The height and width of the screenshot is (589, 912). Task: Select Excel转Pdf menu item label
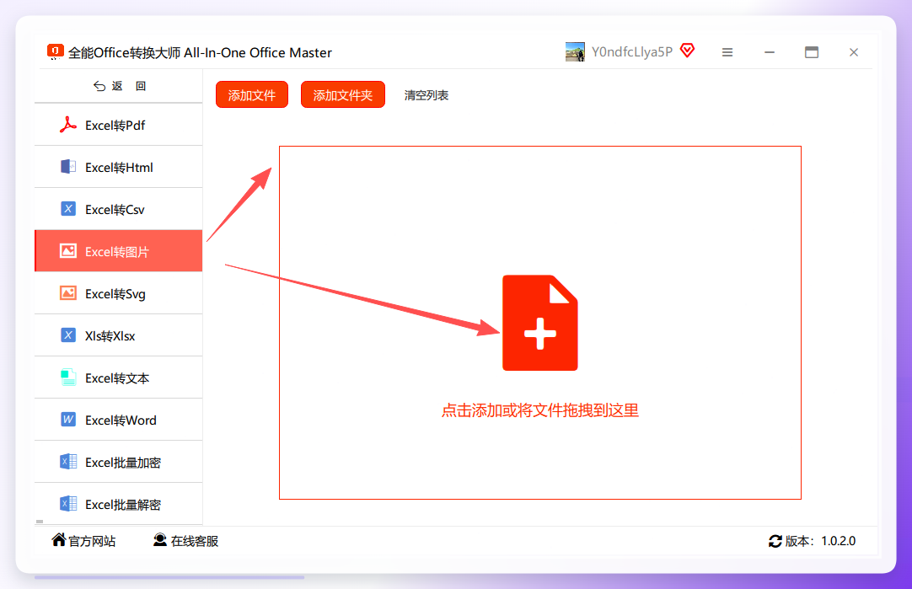[115, 126]
